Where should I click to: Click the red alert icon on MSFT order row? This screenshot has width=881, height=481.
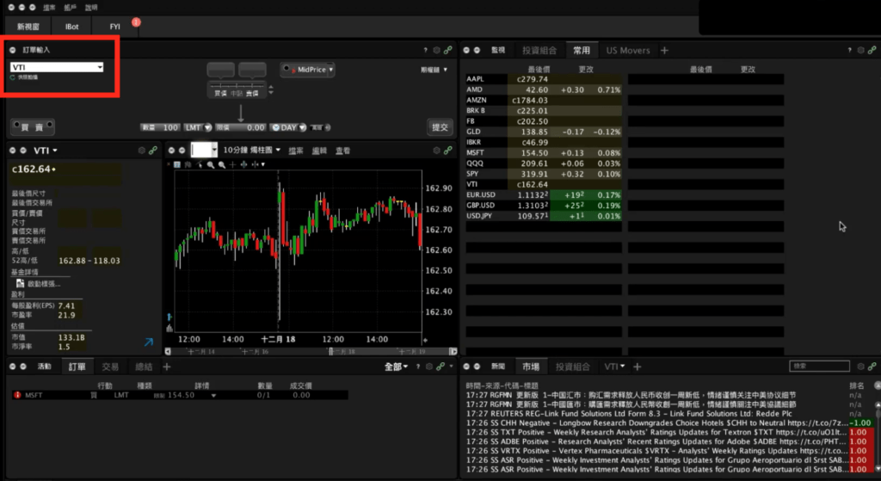tap(17, 395)
